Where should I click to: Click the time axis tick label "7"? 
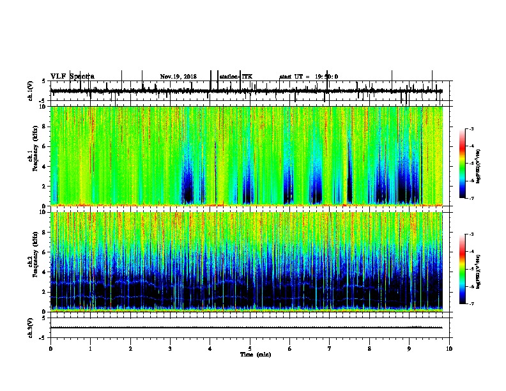coord(330,348)
